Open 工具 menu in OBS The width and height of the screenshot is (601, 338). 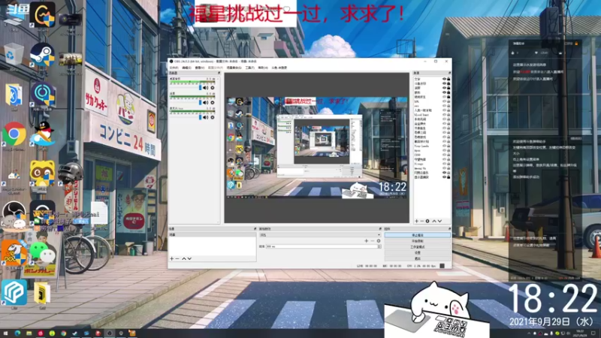point(249,68)
